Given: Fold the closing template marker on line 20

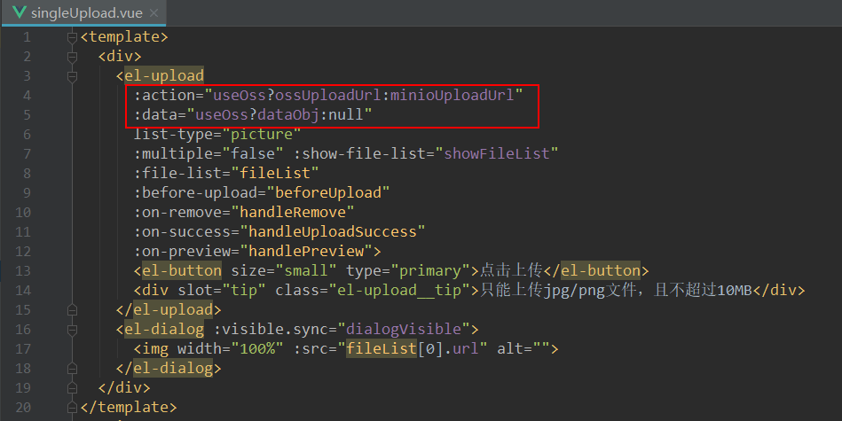Looking at the screenshot, I should [72, 408].
